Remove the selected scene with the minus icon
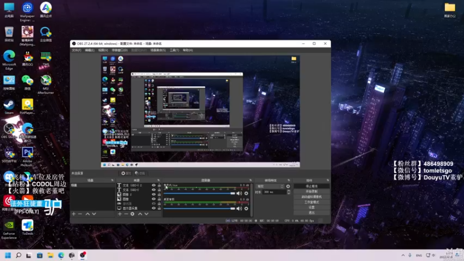Screen dimensions: 464x261 (80, 213)
